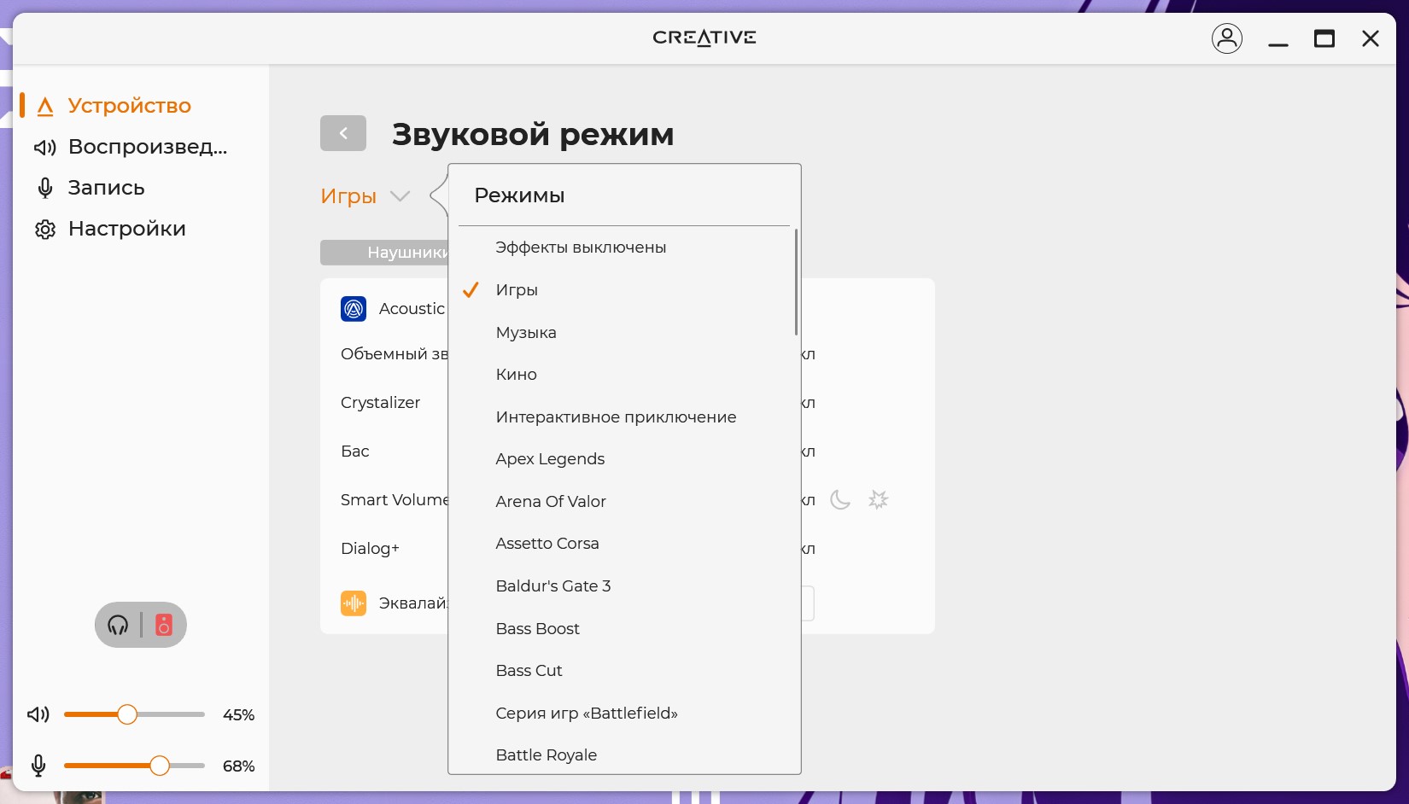Screen dimensions: 1409x804
Task: Mute the microphone icon near 68%
Action: click(38, 766)
